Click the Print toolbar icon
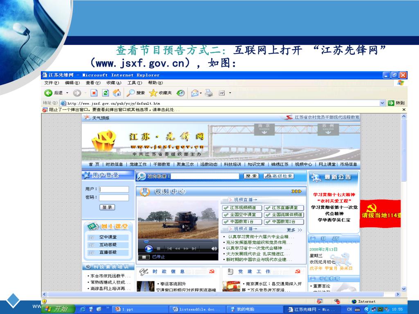419x314 pixels. pos(209,93)
